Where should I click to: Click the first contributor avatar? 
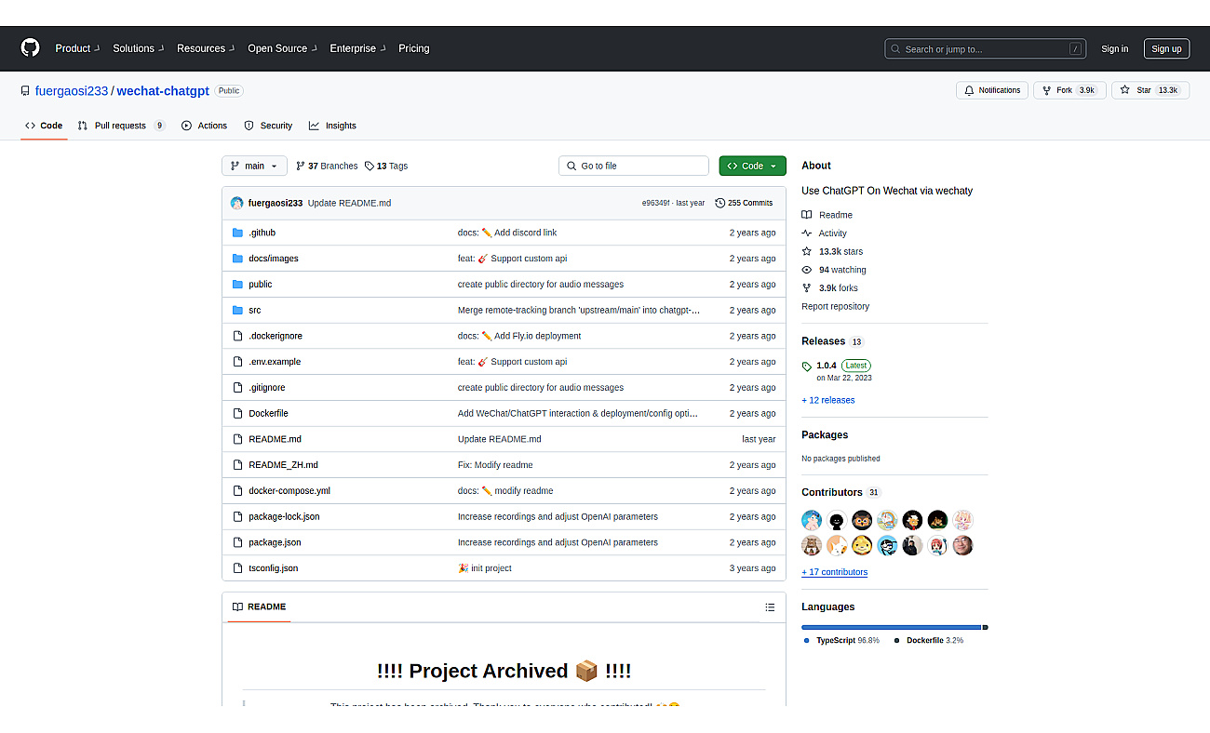[x=812, y=520]
